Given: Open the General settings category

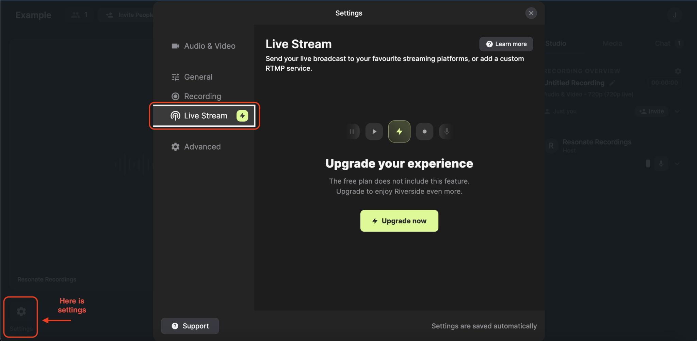Looking at the screenshot, I should pos(198,77).
